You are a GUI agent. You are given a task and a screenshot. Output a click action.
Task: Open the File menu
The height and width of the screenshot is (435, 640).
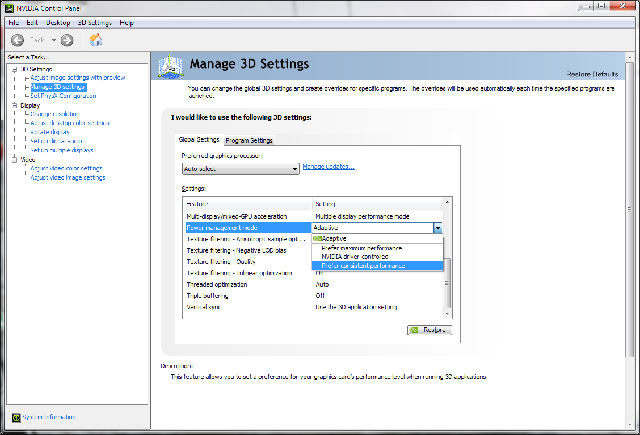coord(14,23)
